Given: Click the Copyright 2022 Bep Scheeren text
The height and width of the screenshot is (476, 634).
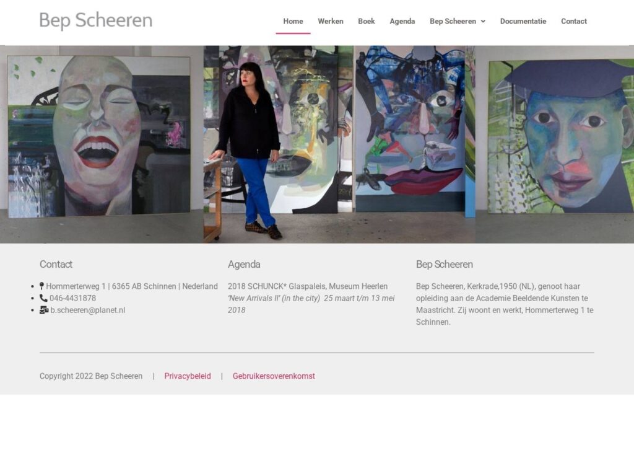Looking at the screenshot, I should [91, 376].
